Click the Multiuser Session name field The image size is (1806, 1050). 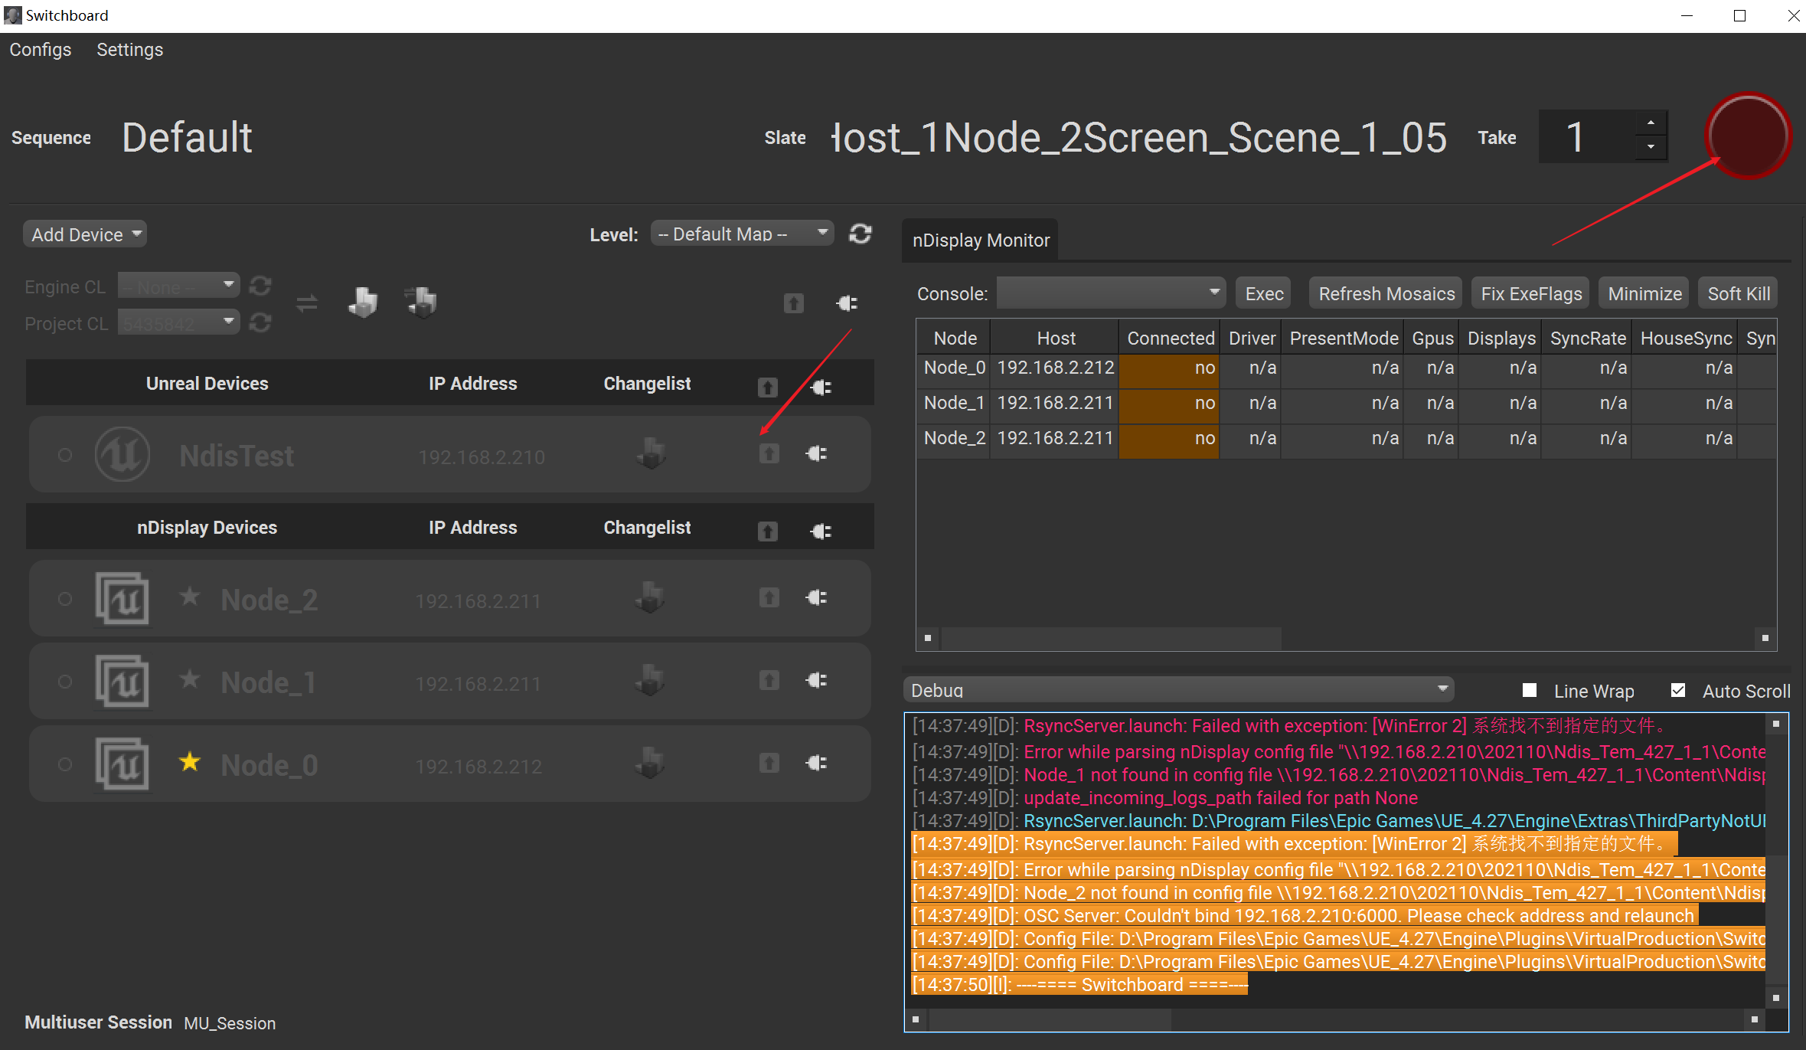pyautogui.click(x=230, y=1023)
